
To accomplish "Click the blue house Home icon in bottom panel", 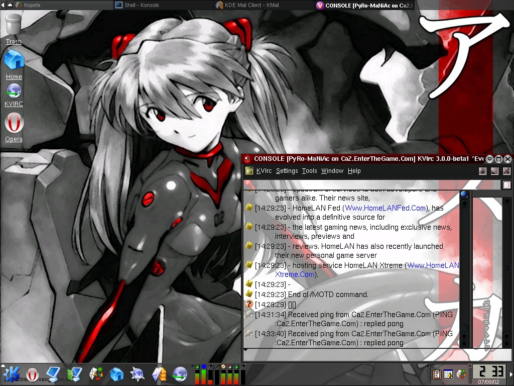I will [x=116, y=374].
